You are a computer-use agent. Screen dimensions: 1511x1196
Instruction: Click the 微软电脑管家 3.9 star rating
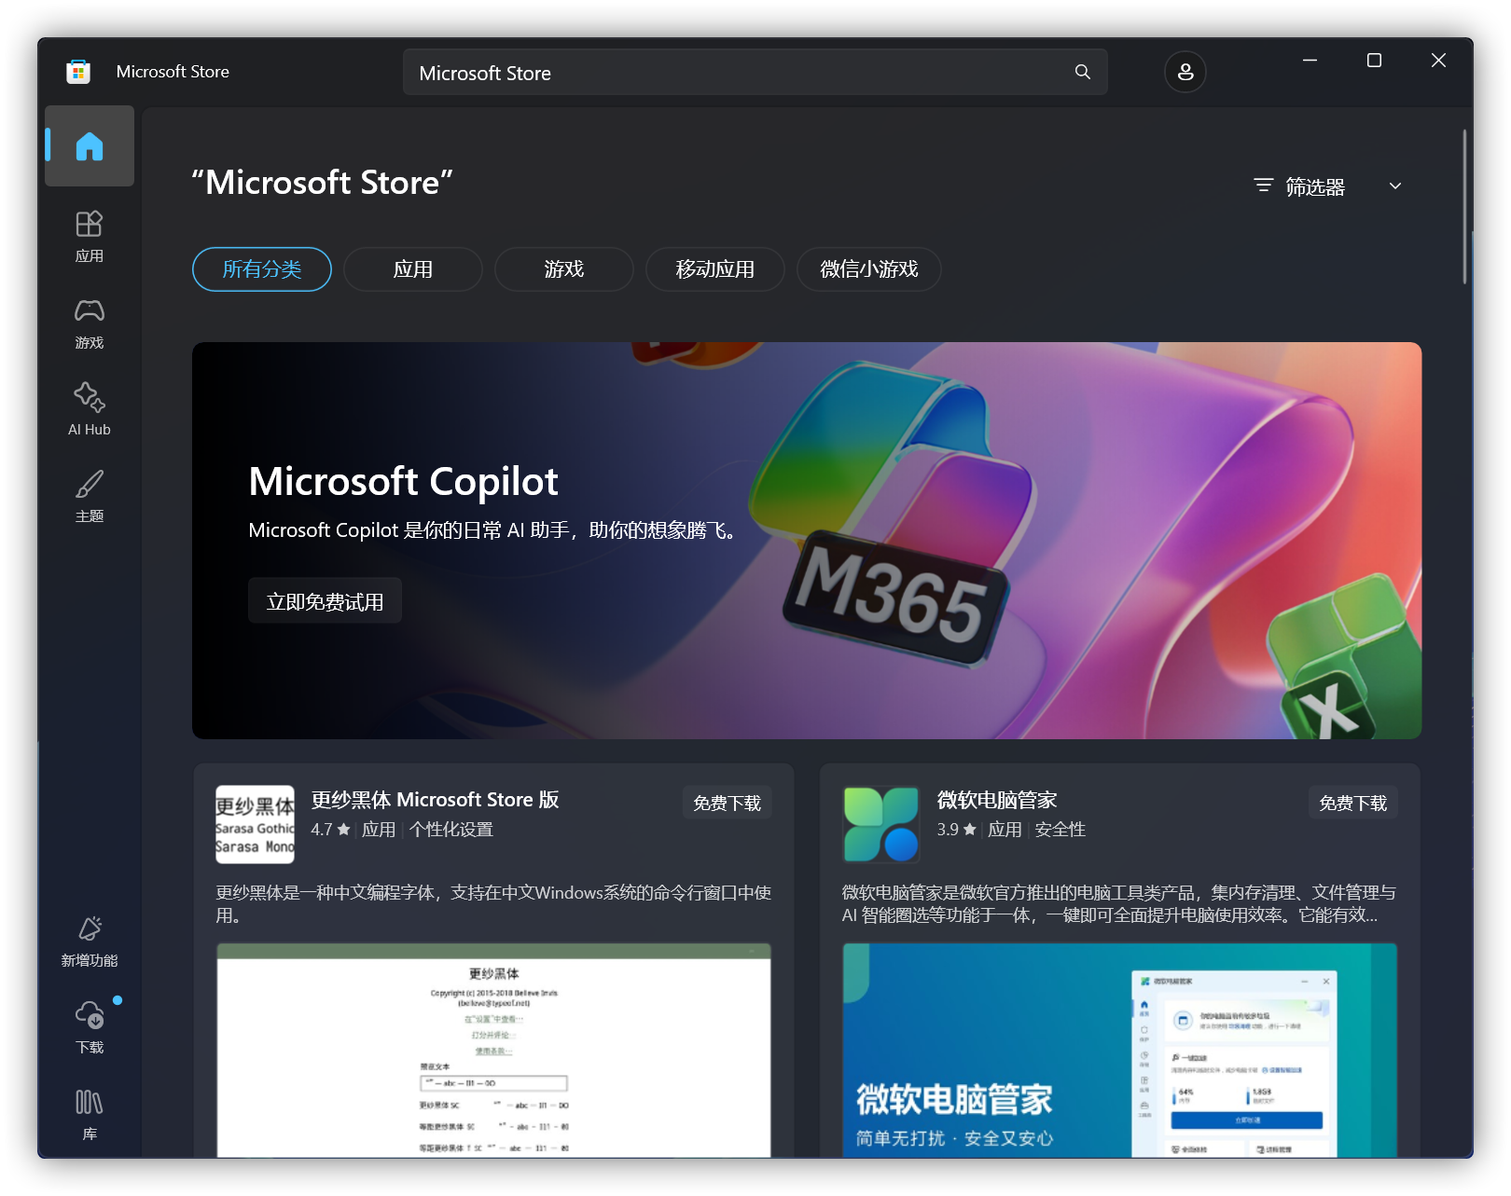(x=957, y=830)
